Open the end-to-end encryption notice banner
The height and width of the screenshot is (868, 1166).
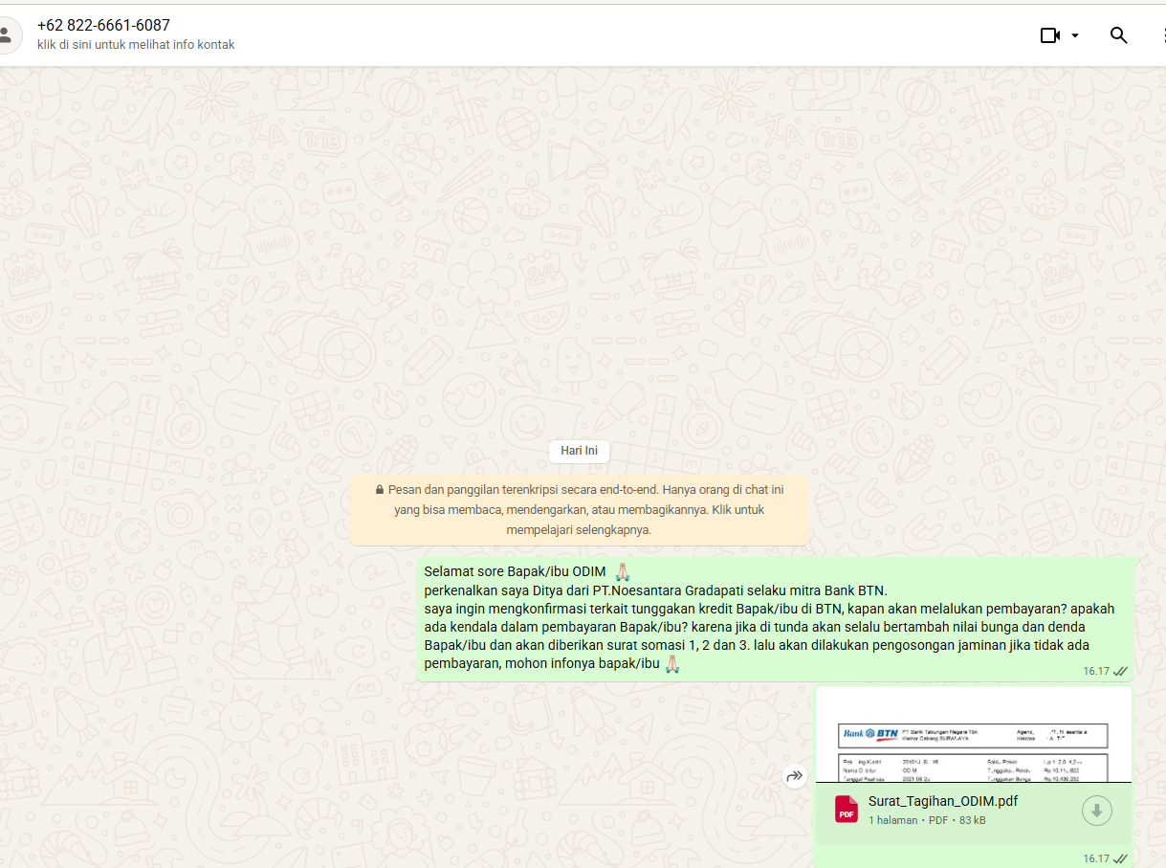(579, 509)
